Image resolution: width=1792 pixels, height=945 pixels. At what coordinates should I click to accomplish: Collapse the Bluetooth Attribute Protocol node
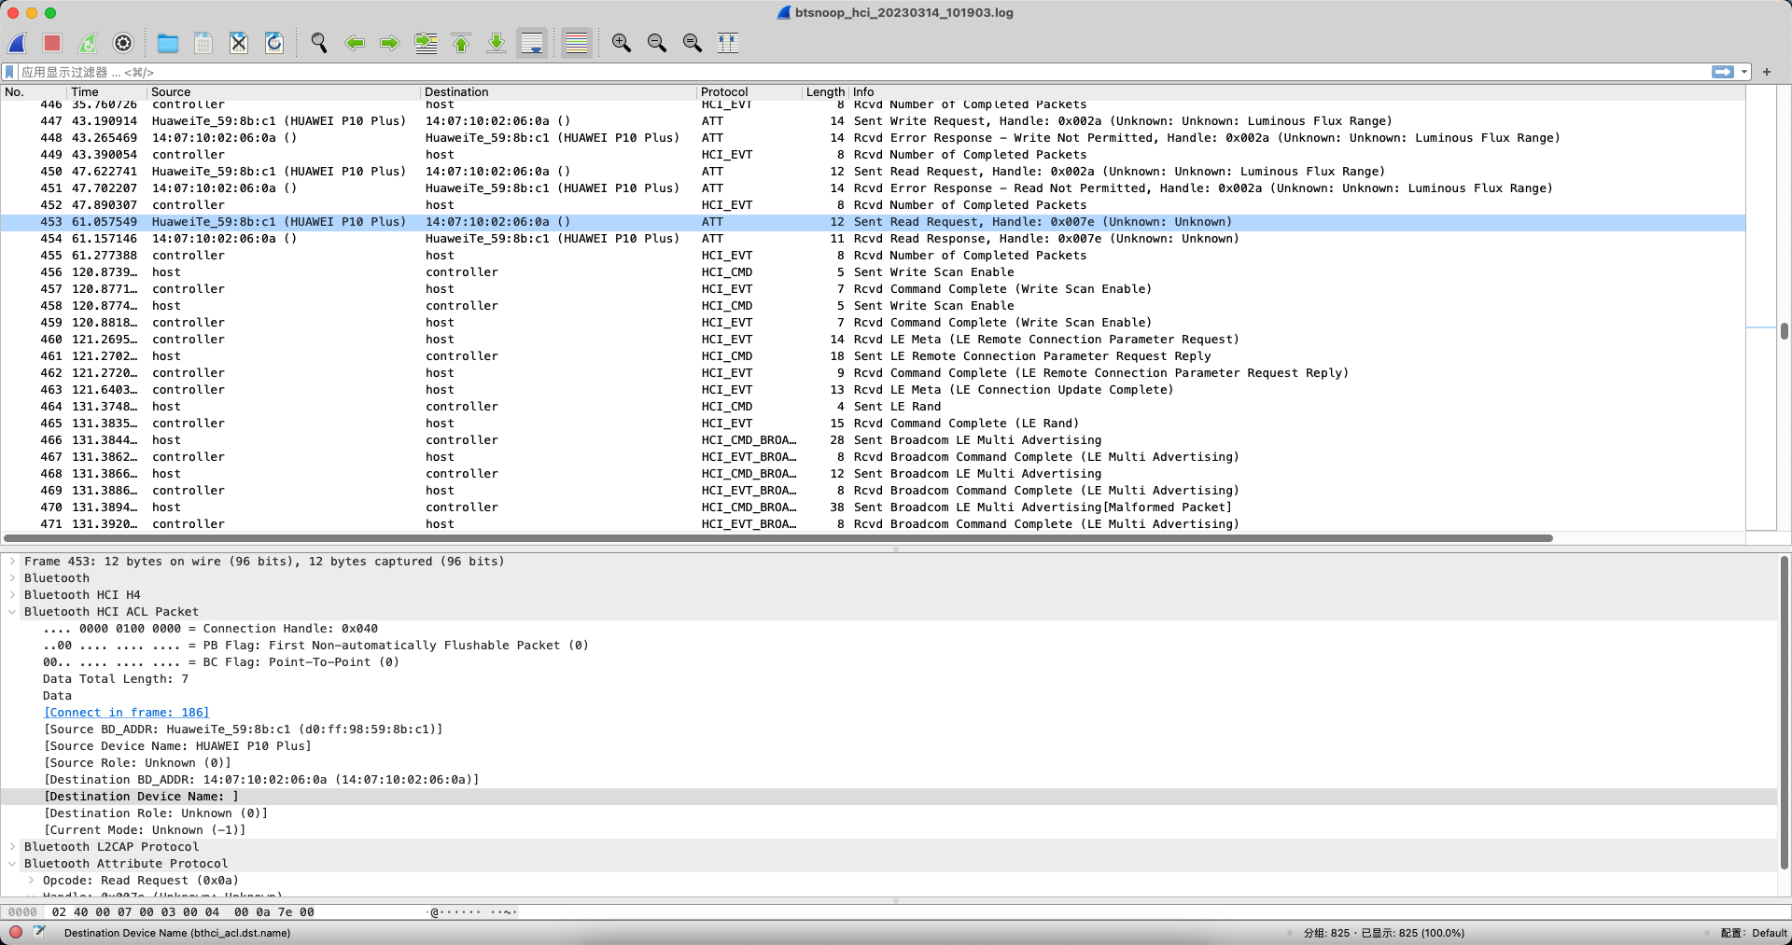(x=12, y=864)
